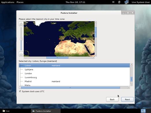Open the Applications menu
Screen dimensions: 151x113
pos(7,2)
